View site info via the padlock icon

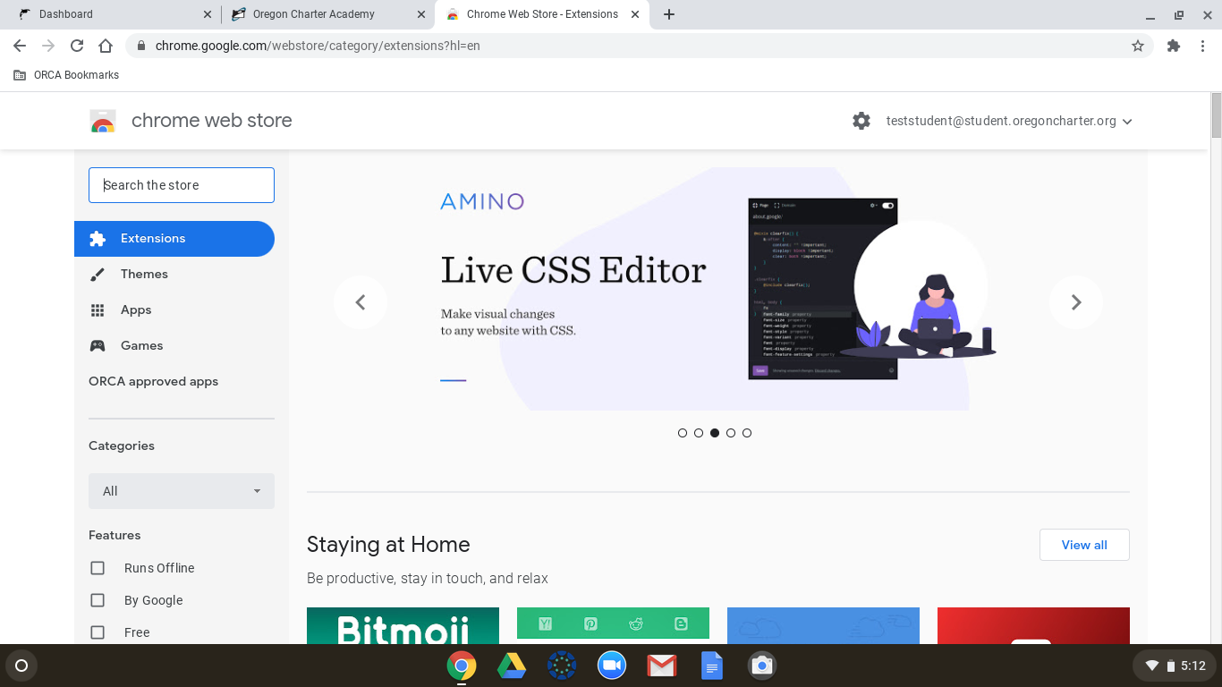141,46
